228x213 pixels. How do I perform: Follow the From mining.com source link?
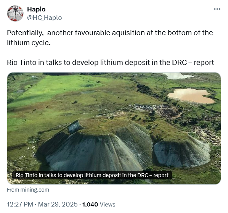[x=28, y=190]
